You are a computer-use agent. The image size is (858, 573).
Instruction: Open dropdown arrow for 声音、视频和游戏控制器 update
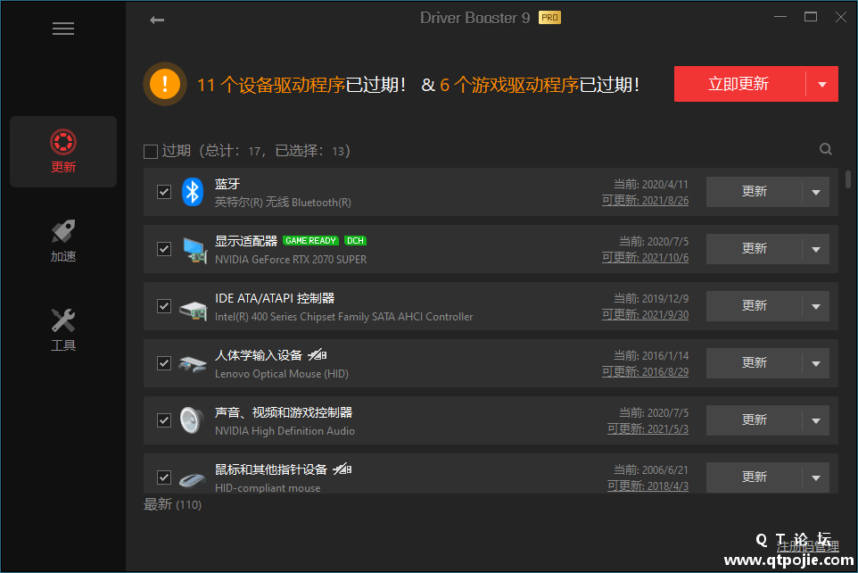click(x=816, y=420)
